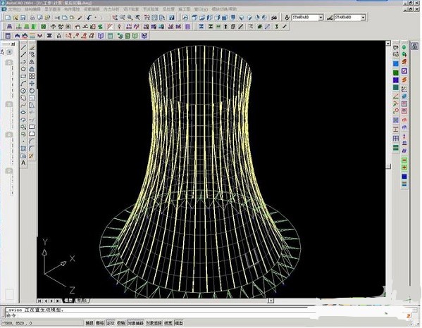Click the Plot/print icon
422x328 pixels.
pyautogui.click(x=32, y=18)
